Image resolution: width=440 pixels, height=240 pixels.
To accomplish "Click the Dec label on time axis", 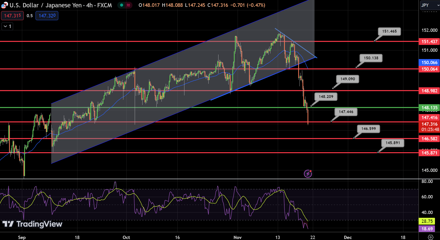I will pyautogui.click(x=348, y=237).
